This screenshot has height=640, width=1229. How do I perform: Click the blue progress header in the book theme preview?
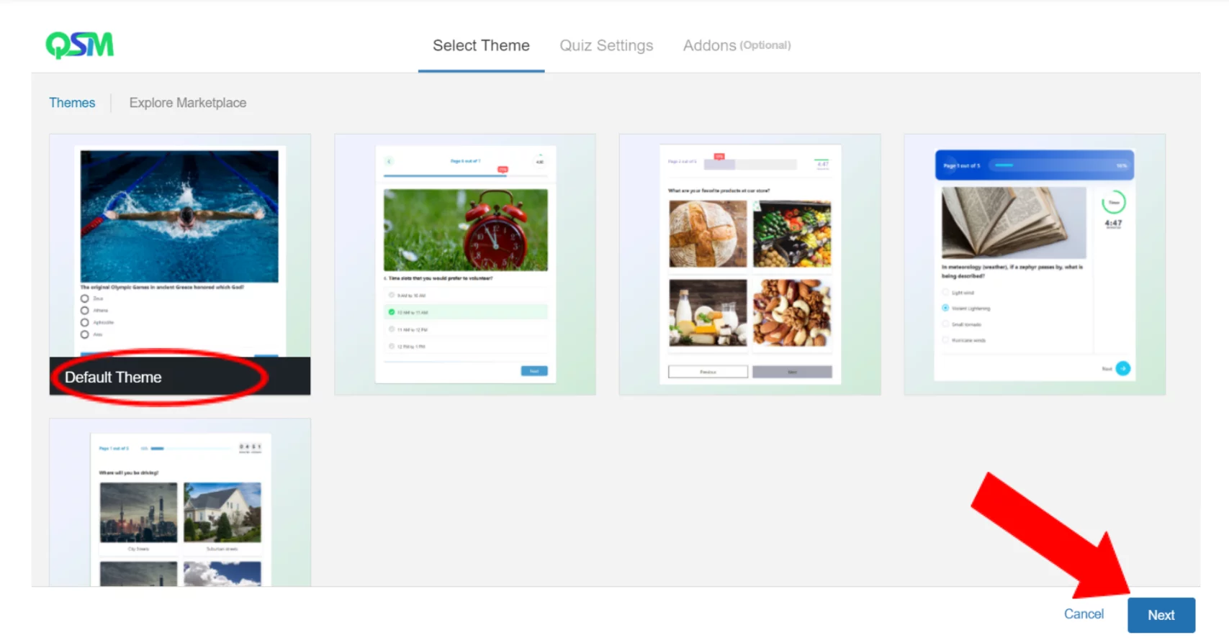tap(1034, 165)
